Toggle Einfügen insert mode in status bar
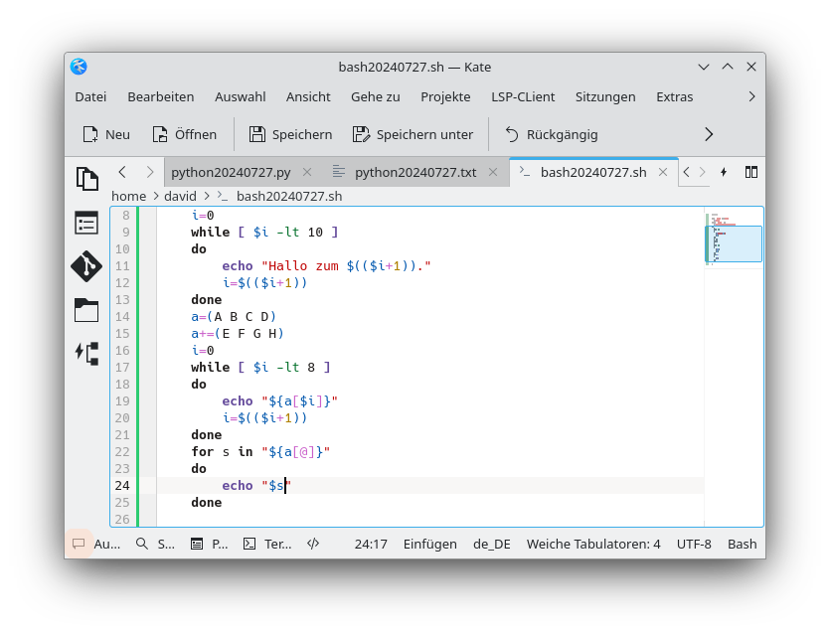 429,544
